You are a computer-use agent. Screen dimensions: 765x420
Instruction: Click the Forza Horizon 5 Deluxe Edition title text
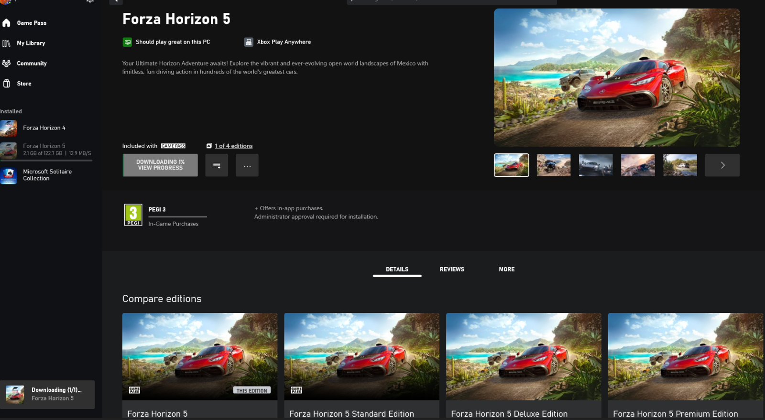509,414
